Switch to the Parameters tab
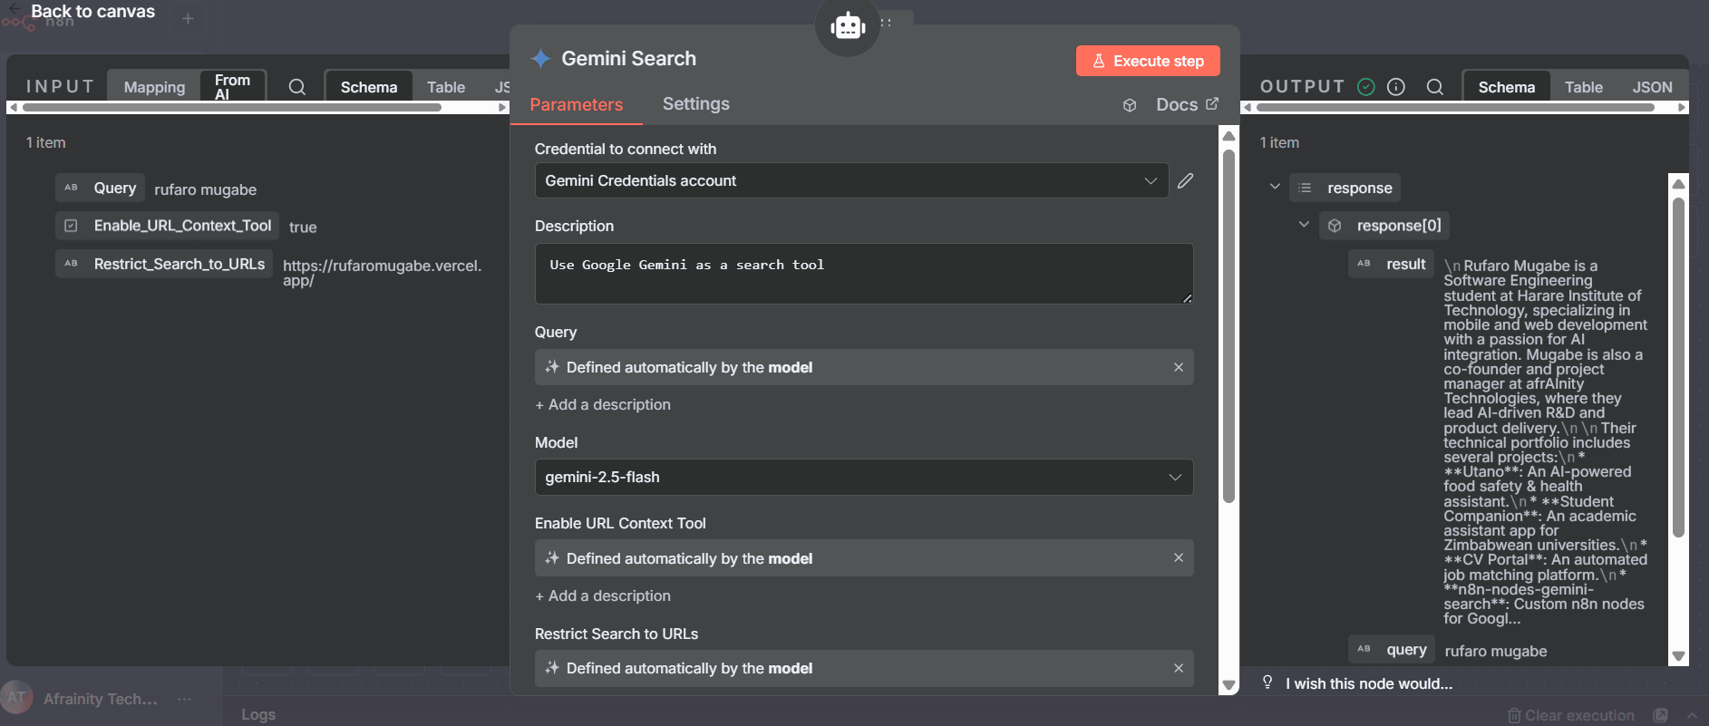This screenshot has height=726, width=1709. [576, 104]
